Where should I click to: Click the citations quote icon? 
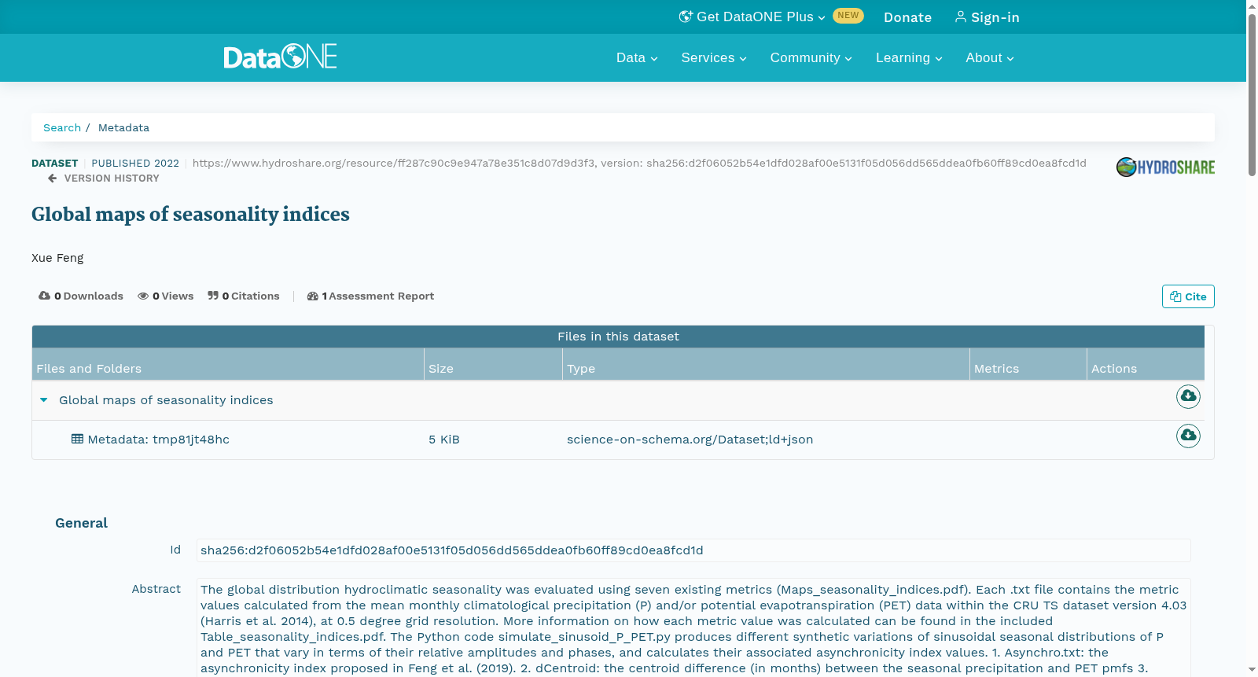pos(212,296)
